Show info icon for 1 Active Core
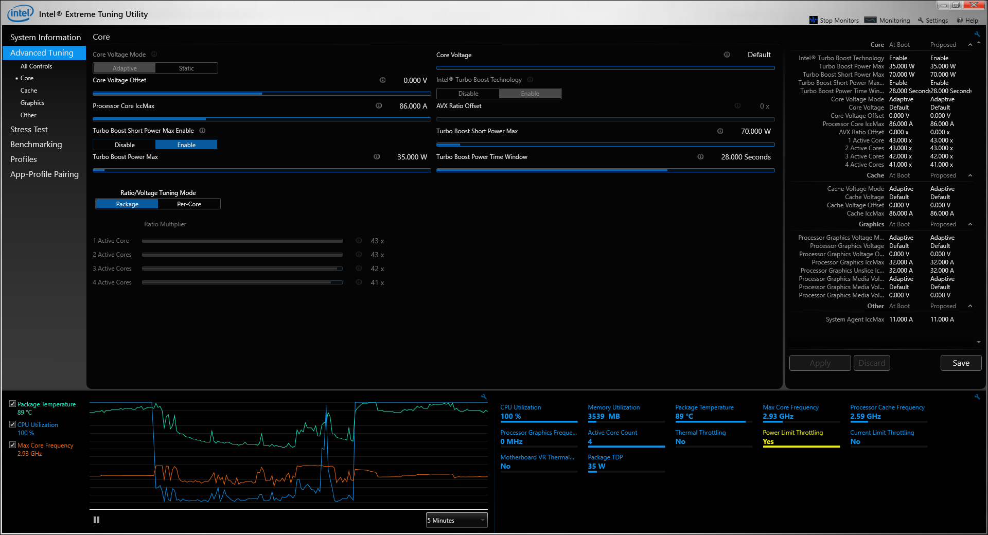Viewport: 988px width, 535px height. [x=359, y=240]
